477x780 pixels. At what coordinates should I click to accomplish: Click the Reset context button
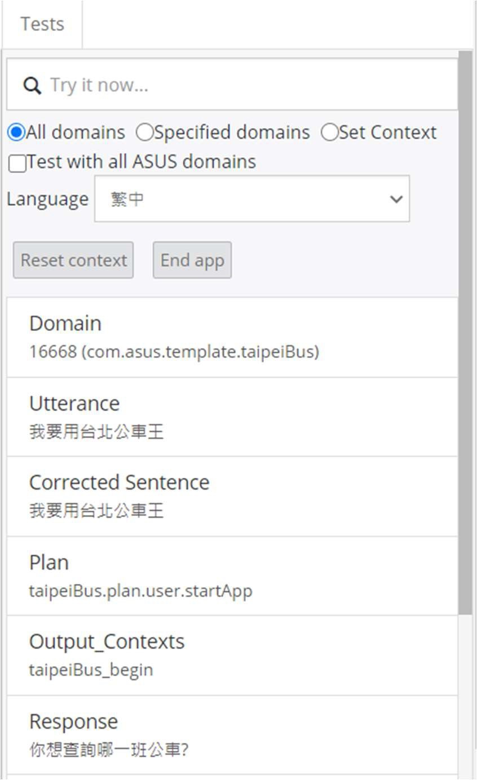73,260
